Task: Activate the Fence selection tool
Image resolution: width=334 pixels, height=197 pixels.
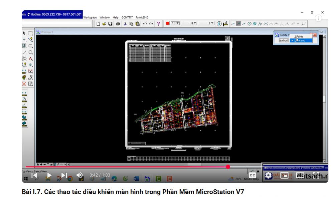Action: (30, 33)
